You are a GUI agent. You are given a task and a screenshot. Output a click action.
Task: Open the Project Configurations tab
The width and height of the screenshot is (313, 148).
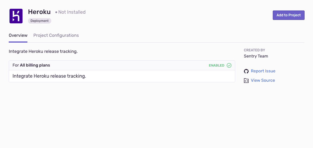click(x=56, y=35)
